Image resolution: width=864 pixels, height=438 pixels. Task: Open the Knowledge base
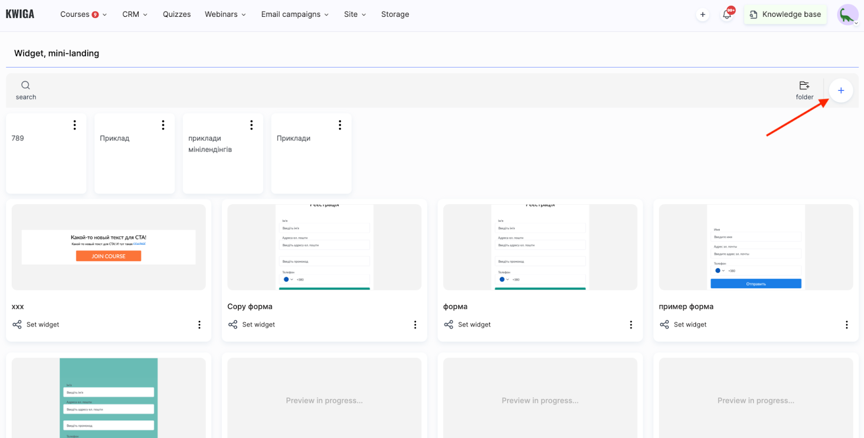click(785, 15)
